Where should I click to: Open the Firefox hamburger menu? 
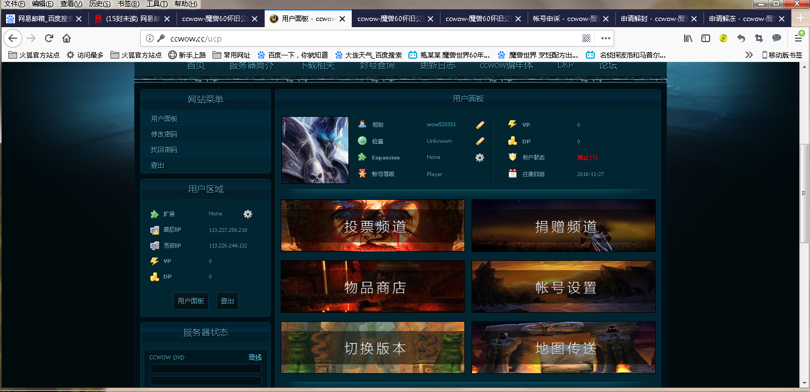[x=798, y=38]
